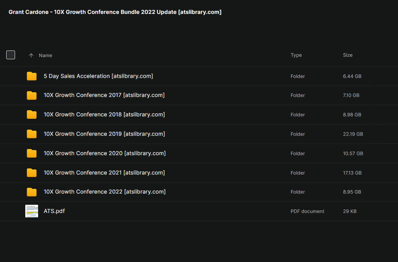
Task: Click the 10X Growth Conference 2018 folder icon
Action: point(32,115)
